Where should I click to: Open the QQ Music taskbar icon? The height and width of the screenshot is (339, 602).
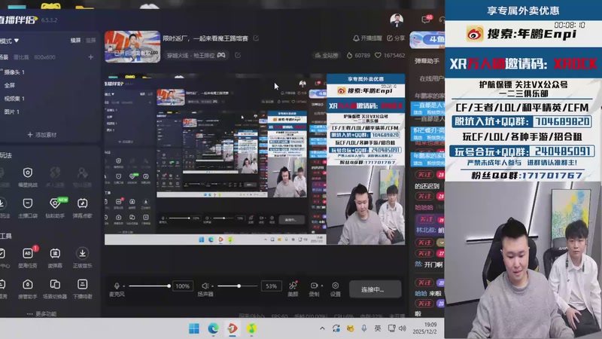tap(251, 328)
